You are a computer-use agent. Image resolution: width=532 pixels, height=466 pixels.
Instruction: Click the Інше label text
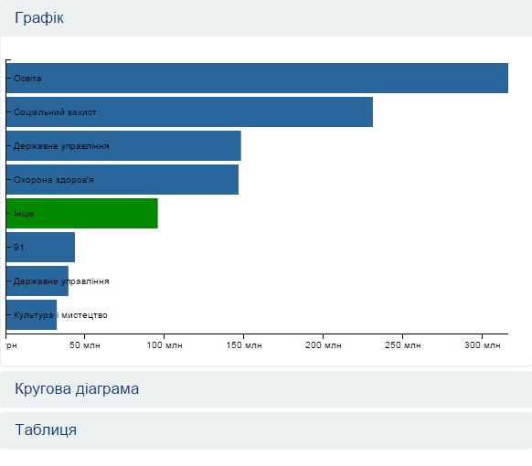[x=24, y=214]
